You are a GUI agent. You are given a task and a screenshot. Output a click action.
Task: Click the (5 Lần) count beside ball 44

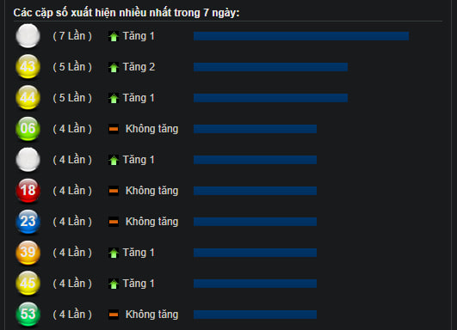pyautogui.click(x=72, y=98)
